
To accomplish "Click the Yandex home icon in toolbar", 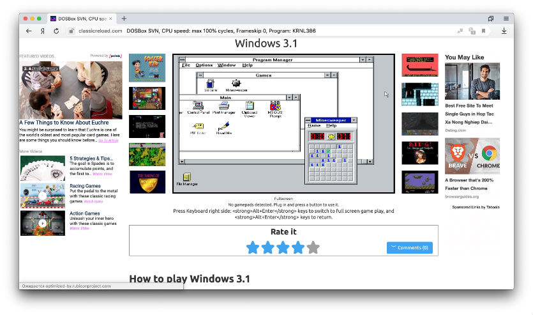I will (43, 31).
